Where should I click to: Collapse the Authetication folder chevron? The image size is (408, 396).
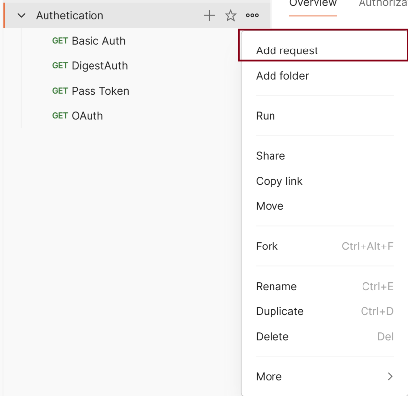click(x=21, y=16)
